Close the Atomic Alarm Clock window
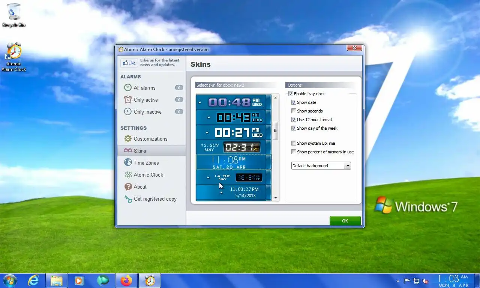The image size is (480, 288). (354, 48)
